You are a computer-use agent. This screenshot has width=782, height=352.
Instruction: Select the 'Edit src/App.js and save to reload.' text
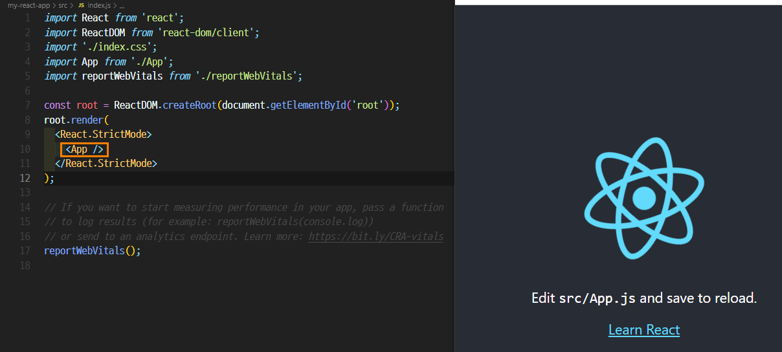click(x=644, y=298)
